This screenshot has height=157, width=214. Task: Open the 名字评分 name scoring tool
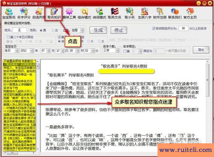point(24,13)
